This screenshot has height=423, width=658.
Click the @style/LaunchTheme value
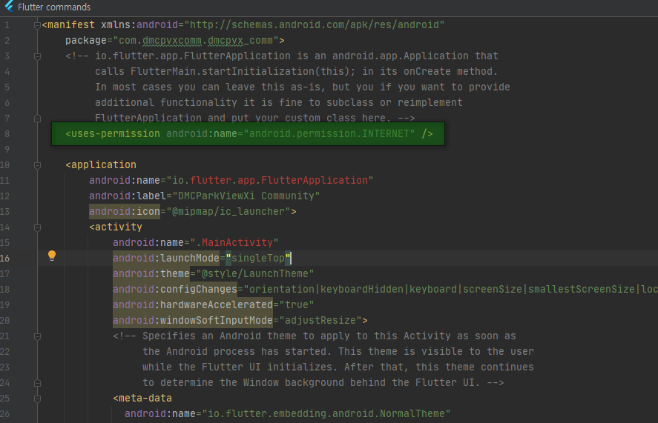click(x=254, y=273)
